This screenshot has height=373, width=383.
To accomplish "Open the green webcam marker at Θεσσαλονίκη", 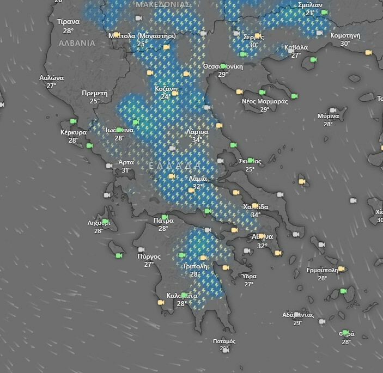I will (223, 66).
